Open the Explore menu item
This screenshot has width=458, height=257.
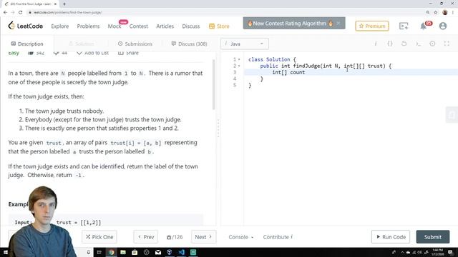pyautogui.click(x=60, y=26)
